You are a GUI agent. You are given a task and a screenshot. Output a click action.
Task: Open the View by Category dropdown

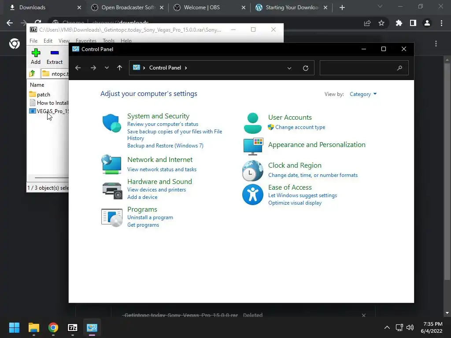[x=363, y=94]
